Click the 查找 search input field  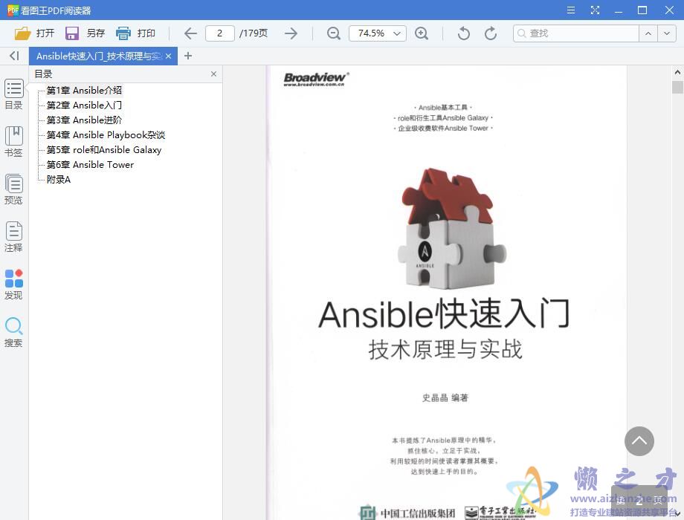pyautogui.click(x=576, y=33)
